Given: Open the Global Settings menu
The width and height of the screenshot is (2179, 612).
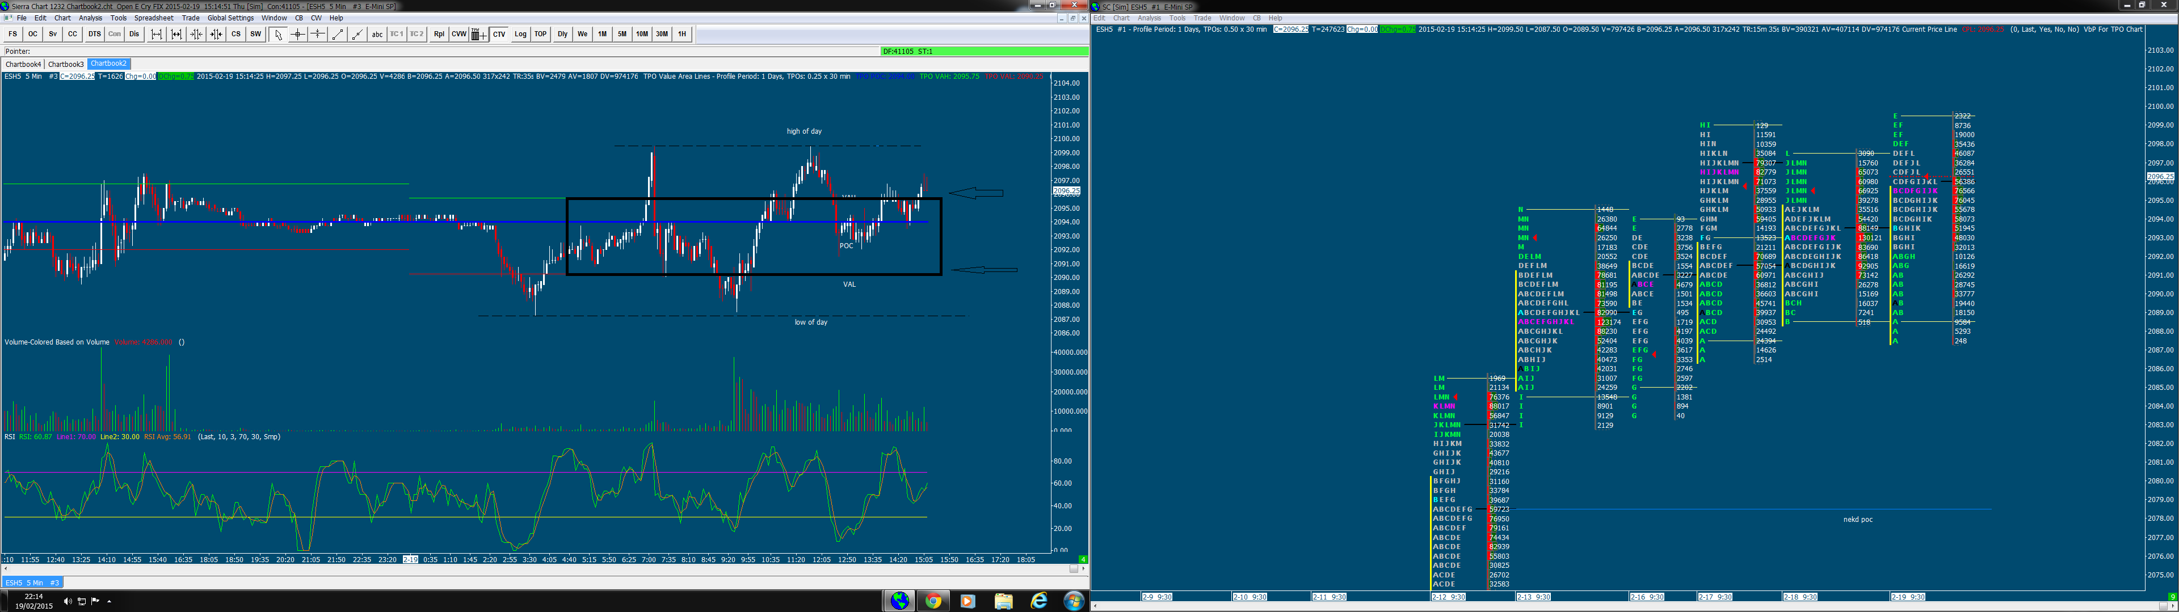Looking at the screenshot, I should pyautogui.click(x=230, y=18).
